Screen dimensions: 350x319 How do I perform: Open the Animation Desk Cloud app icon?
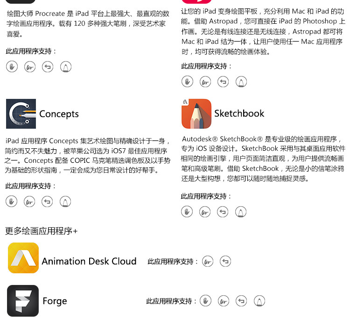23,258
